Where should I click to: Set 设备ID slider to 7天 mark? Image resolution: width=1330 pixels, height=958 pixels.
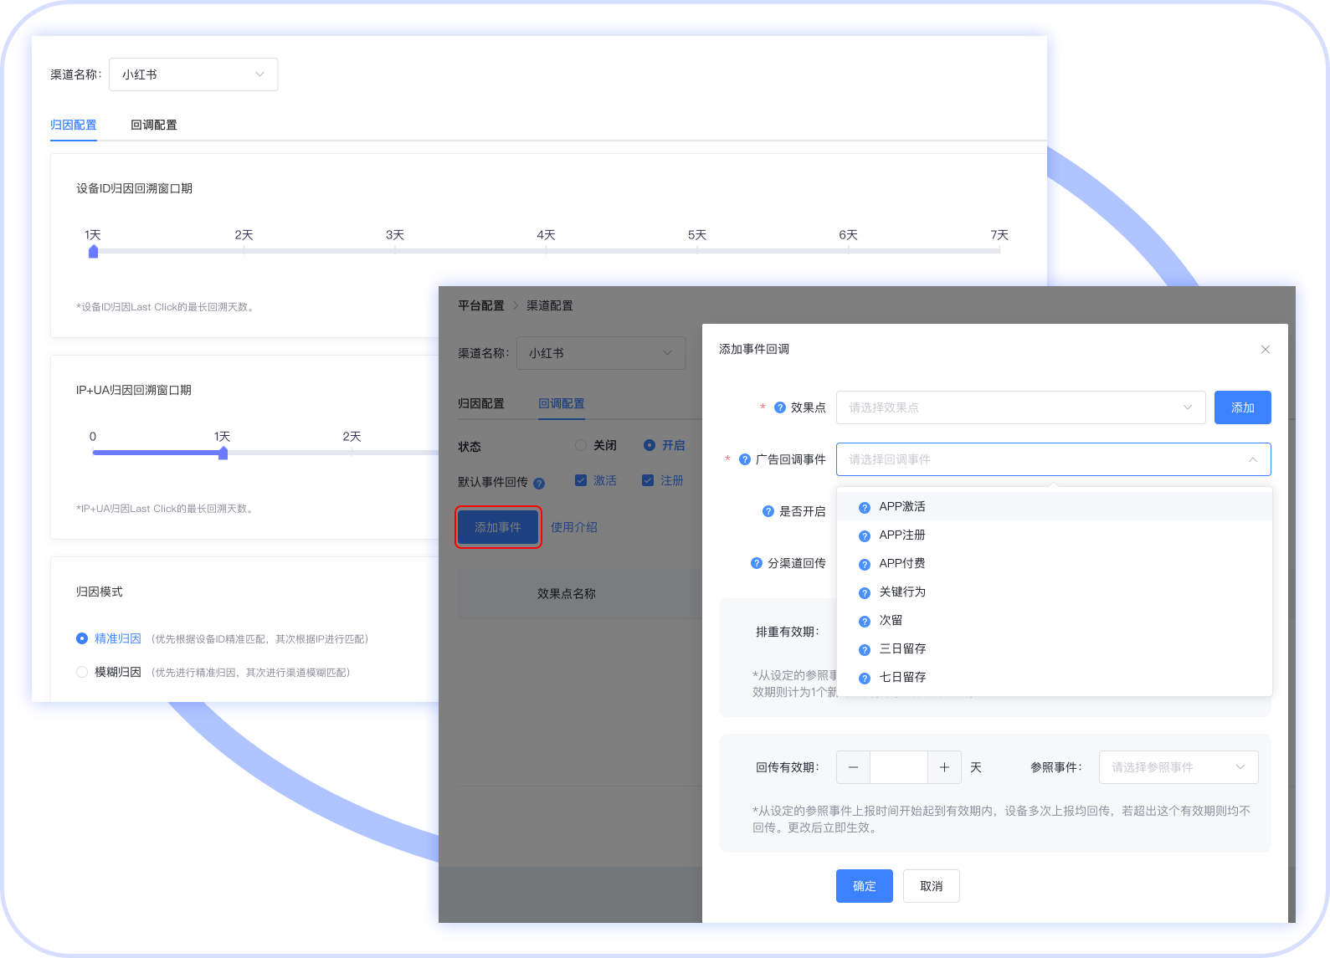click(x=999, y=250)
